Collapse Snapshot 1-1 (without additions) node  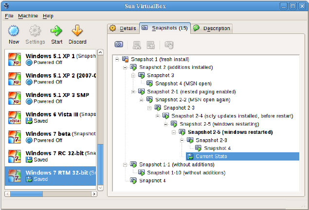tap(125, 164)
